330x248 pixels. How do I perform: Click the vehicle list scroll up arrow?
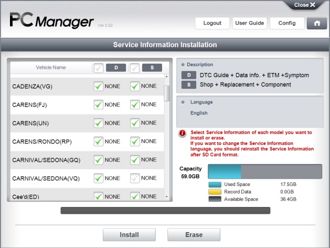tap(166, 77)
